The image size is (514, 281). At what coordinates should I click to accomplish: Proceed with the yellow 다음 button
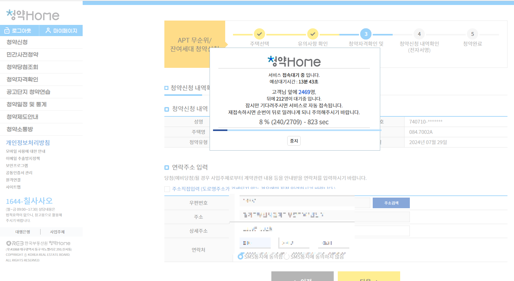pyautogui.click(x=369, y=276)
